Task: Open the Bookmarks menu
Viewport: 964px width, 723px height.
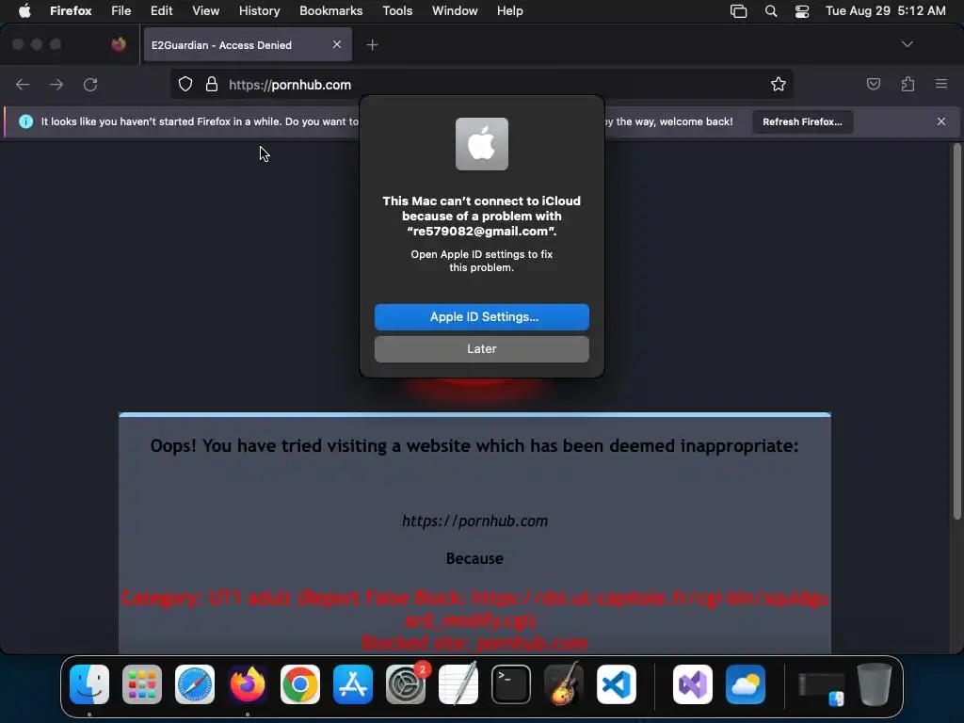Action: [330, 11]
